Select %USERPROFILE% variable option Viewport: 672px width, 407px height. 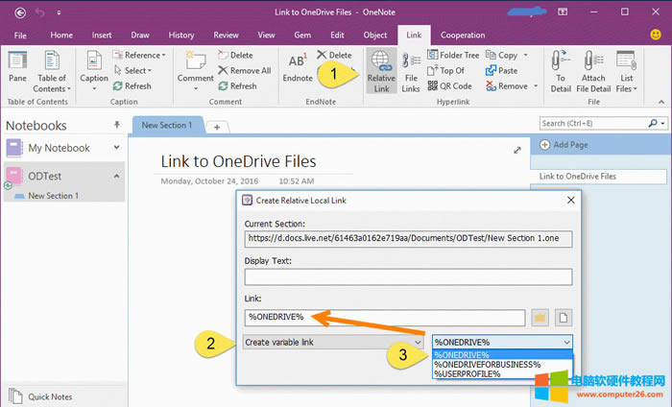point(467,374)
